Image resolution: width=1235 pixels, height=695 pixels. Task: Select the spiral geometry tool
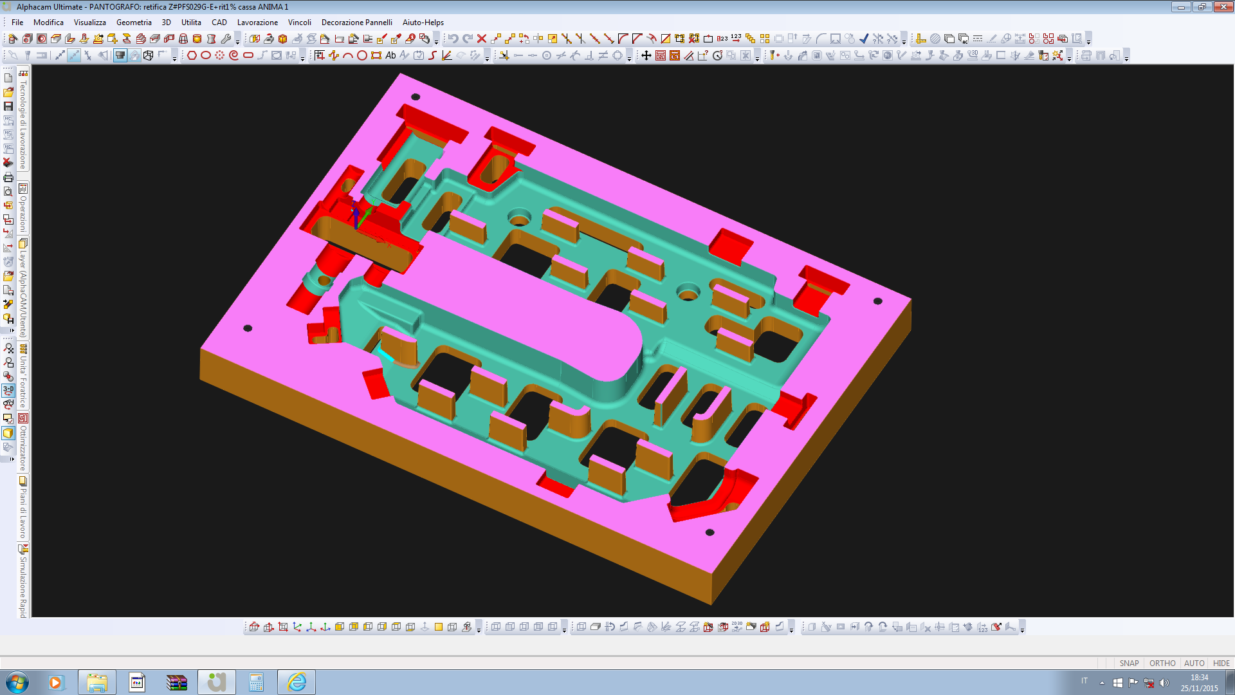pyautogui.click(x=233, y=55)
